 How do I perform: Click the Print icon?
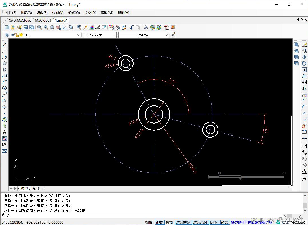click(146, 27)
